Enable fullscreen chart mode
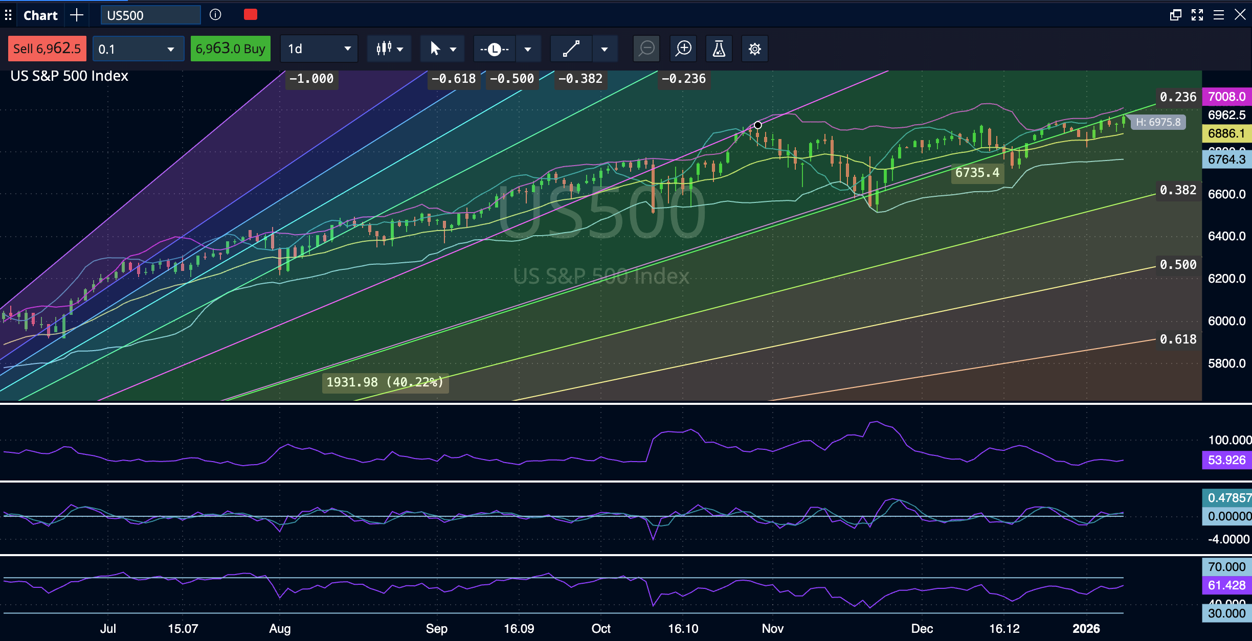This screenshot has width=1252, height=641. [1198, 15]
